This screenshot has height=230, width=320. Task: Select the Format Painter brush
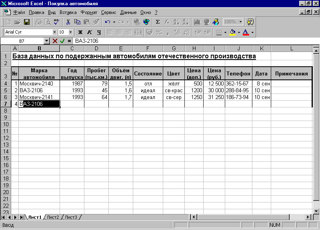point(96,22)
